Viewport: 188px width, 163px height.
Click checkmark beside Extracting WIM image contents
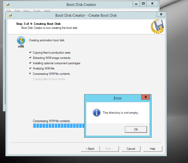click(x=30, y=58)
